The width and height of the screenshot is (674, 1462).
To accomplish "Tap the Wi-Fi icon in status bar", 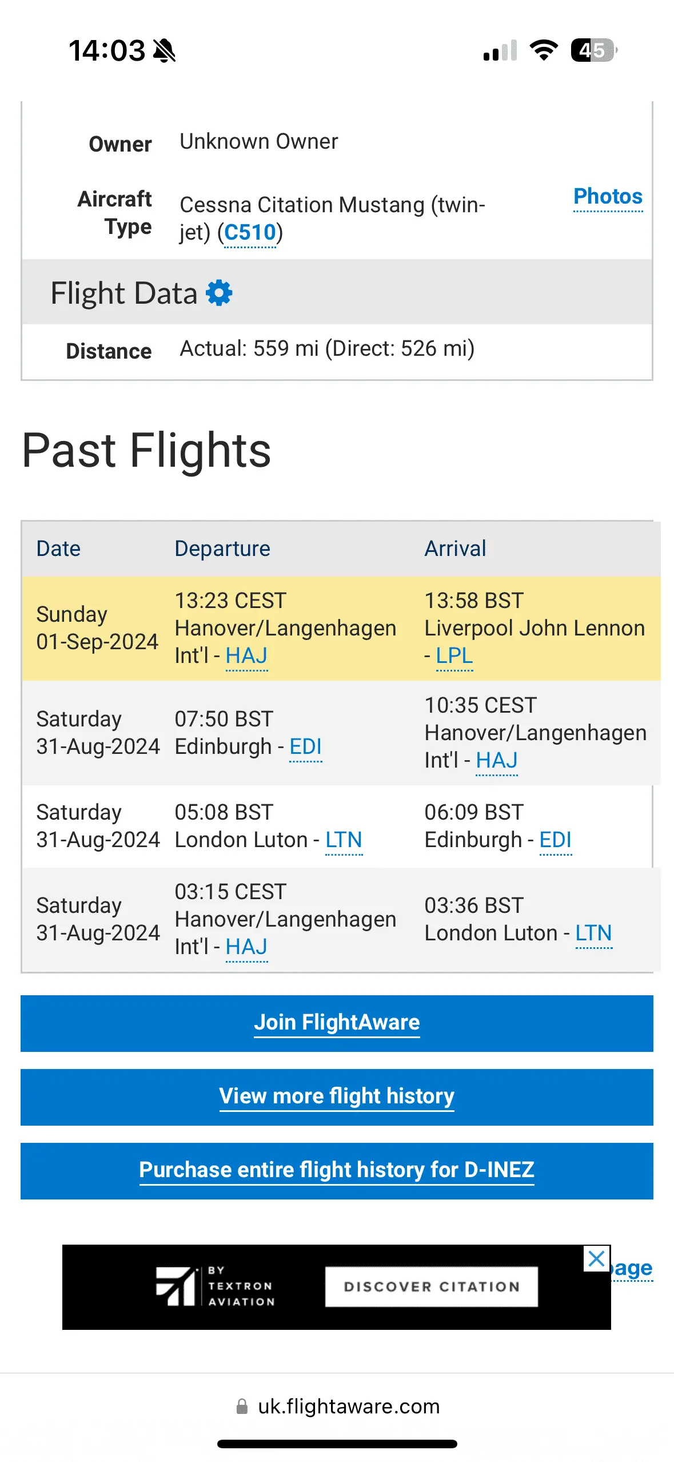I will point(544,50).
